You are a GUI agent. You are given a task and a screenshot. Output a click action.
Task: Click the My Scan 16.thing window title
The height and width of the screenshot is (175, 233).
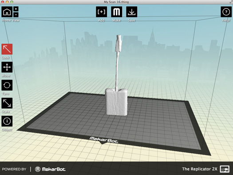[116, 2]
